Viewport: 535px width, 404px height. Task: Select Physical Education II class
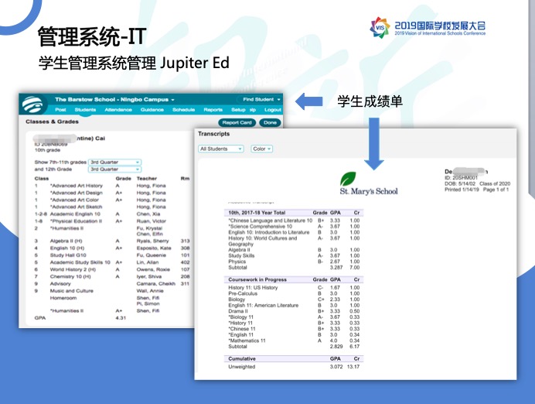(x=76, y=221)
